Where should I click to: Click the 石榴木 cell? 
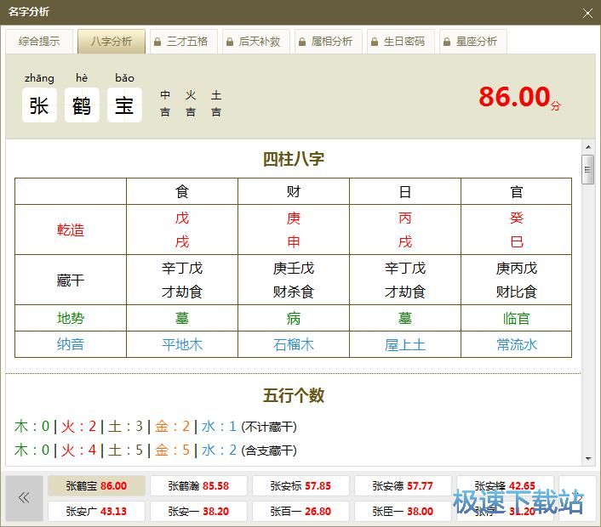pos(294,344)
